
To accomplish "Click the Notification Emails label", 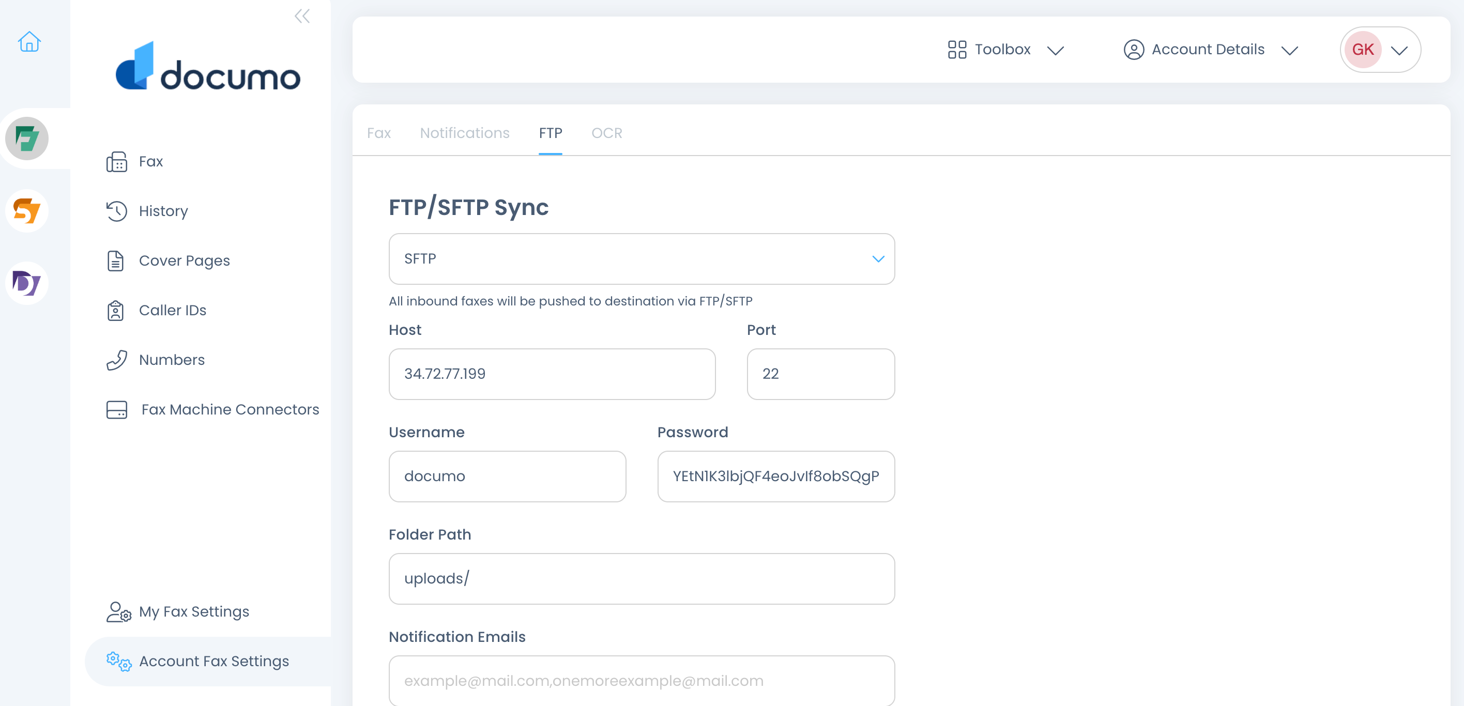I will [x=457, y=637].
